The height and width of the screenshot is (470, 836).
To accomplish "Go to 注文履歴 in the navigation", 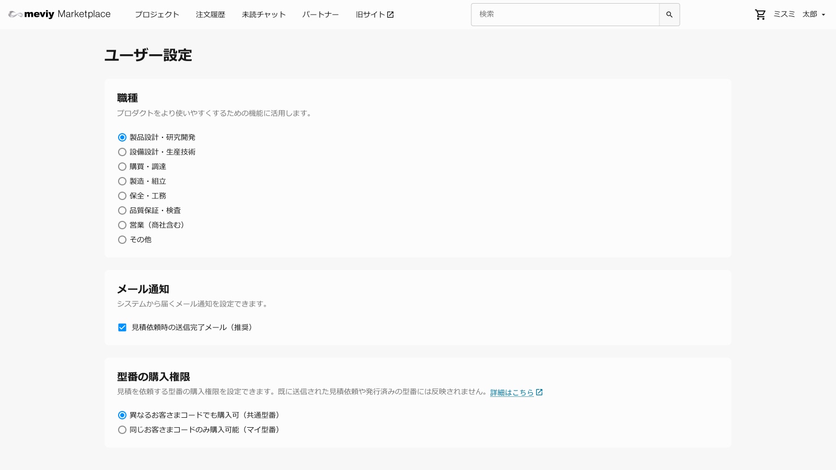I will [210, 15].
